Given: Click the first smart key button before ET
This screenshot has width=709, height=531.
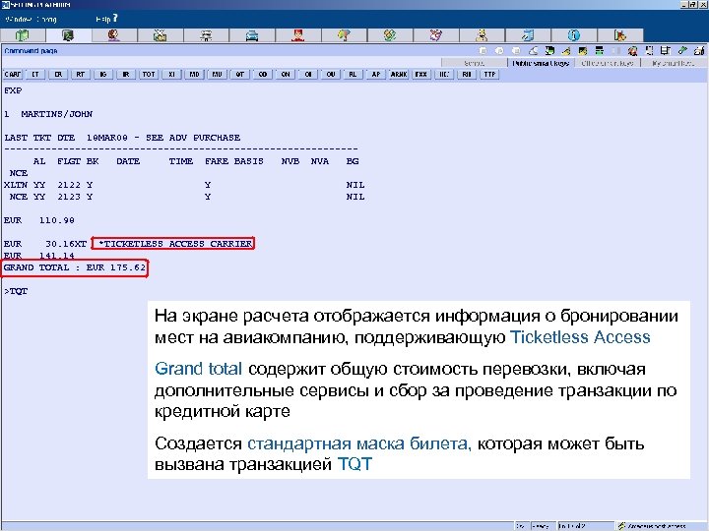Looking at the screenshot, I should point(13,74).
